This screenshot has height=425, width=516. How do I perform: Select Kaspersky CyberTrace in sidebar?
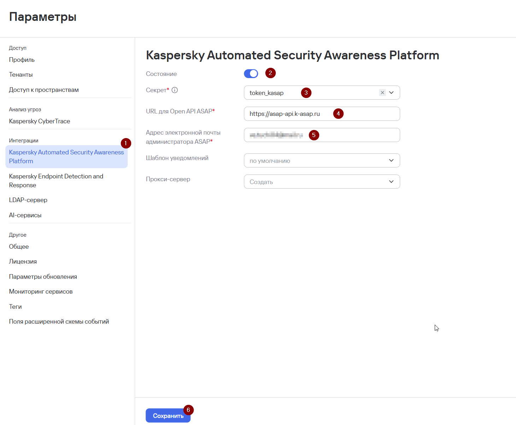[x=40, y=121]
